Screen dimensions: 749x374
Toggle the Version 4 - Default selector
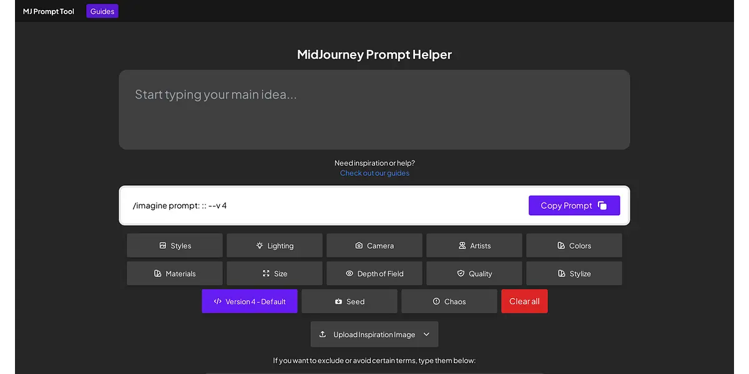[250, 302]
